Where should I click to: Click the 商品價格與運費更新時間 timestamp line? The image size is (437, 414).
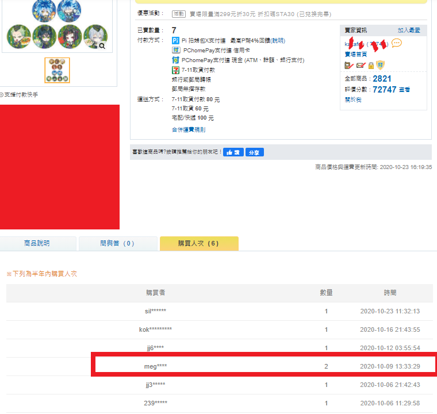(x=373, y=167)
